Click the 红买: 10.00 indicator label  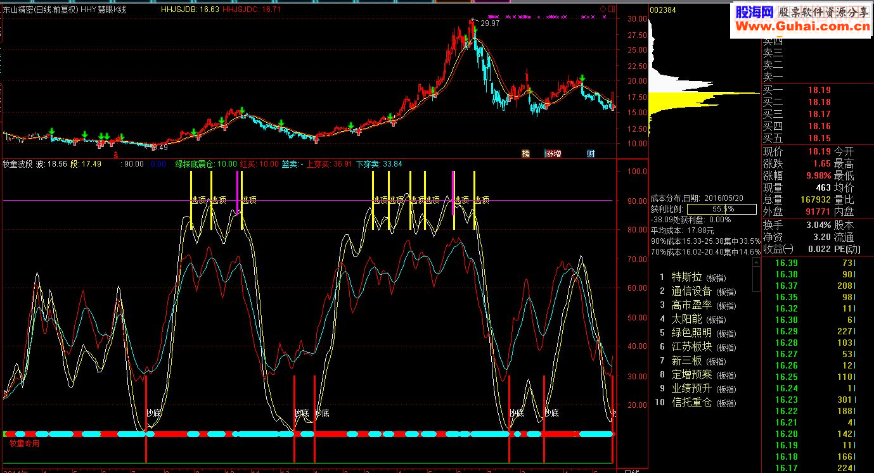[x=259, y=164]
